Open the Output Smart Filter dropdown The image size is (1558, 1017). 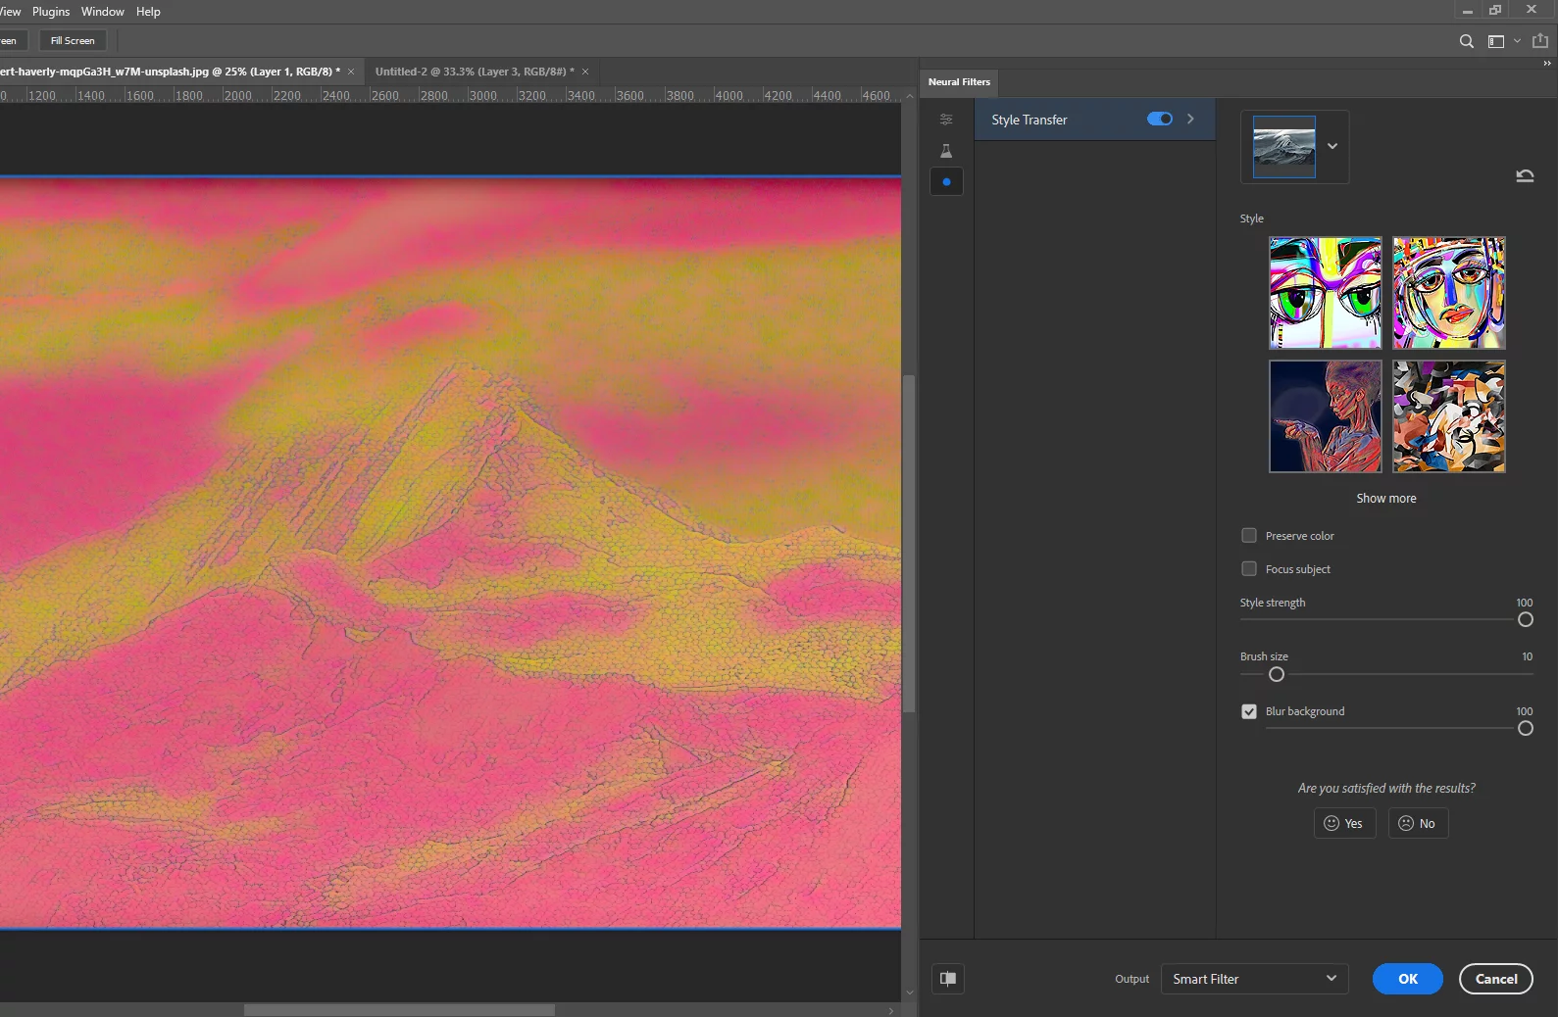pyautogui.click(x=1254, y=979)
